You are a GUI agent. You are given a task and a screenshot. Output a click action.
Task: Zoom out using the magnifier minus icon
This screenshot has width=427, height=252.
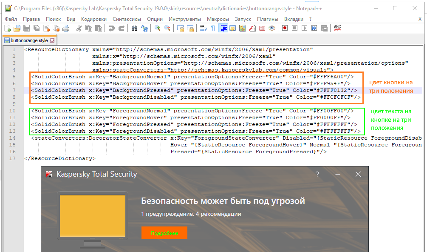[x=167, y=28]
